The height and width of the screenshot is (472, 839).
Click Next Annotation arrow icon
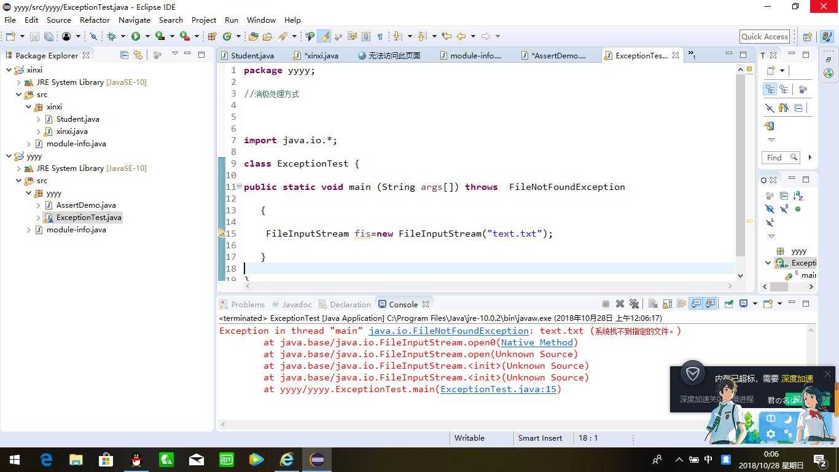pyautogui.click(x=397, y=37)
